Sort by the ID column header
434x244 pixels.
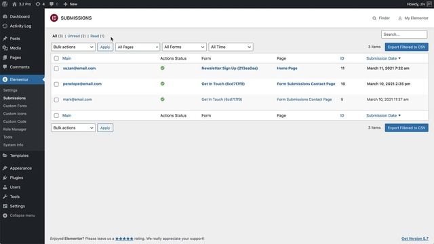tap(342, 58)
